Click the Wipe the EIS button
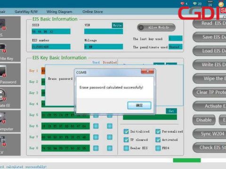 coord(210,78)
